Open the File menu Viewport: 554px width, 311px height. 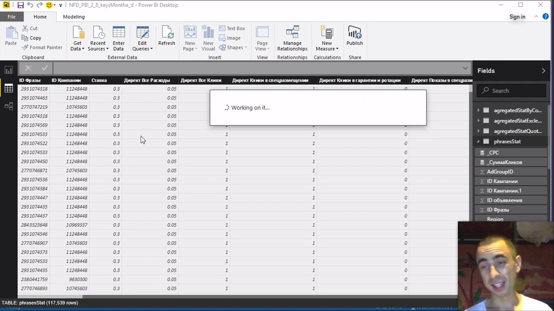(x=12, y=17)
